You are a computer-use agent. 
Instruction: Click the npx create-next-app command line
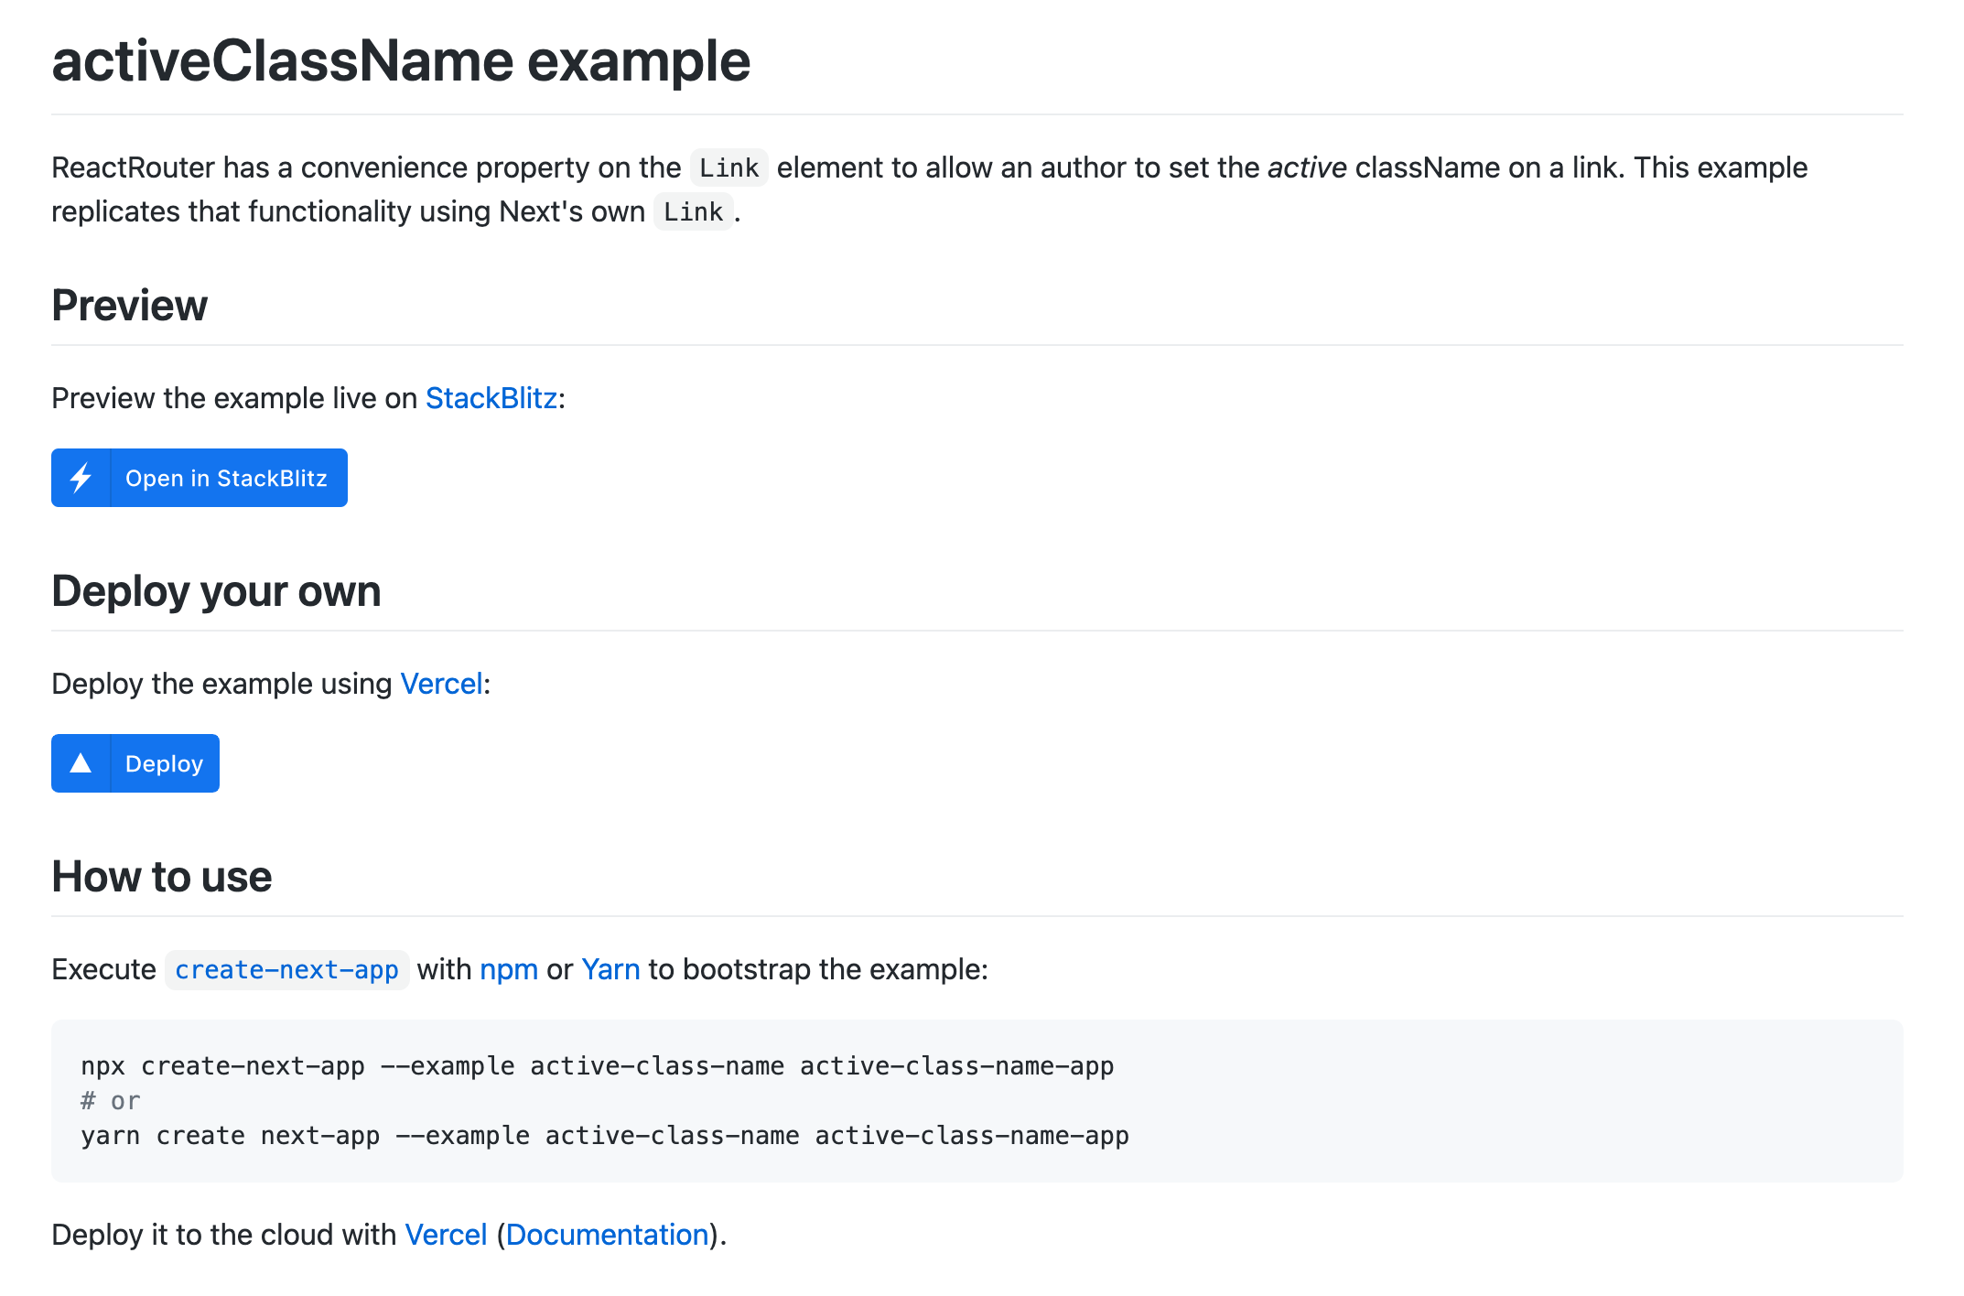point(598,1066)
